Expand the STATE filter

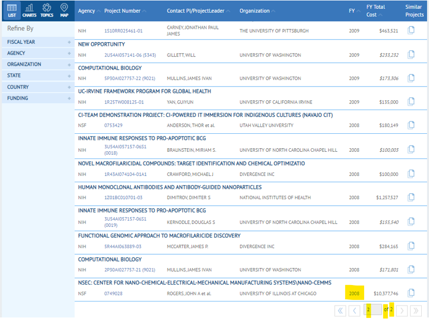click(38, 76)
